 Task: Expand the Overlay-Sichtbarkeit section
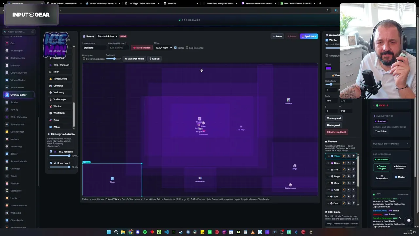tap(391, 144)
